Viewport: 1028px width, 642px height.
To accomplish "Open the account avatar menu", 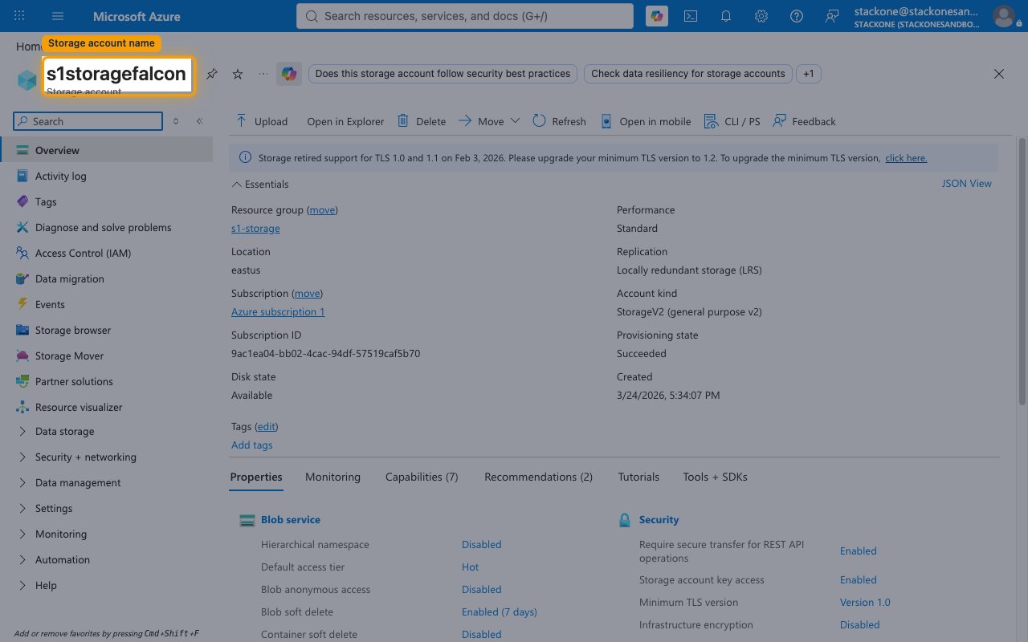I will pyautogui.click(x=1004, y=16).
